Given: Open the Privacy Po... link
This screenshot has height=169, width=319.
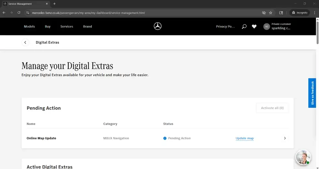Looking at the screenshot, I should pyautogui.click(x=225, y=26).
